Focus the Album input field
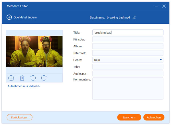 (128, 46)
